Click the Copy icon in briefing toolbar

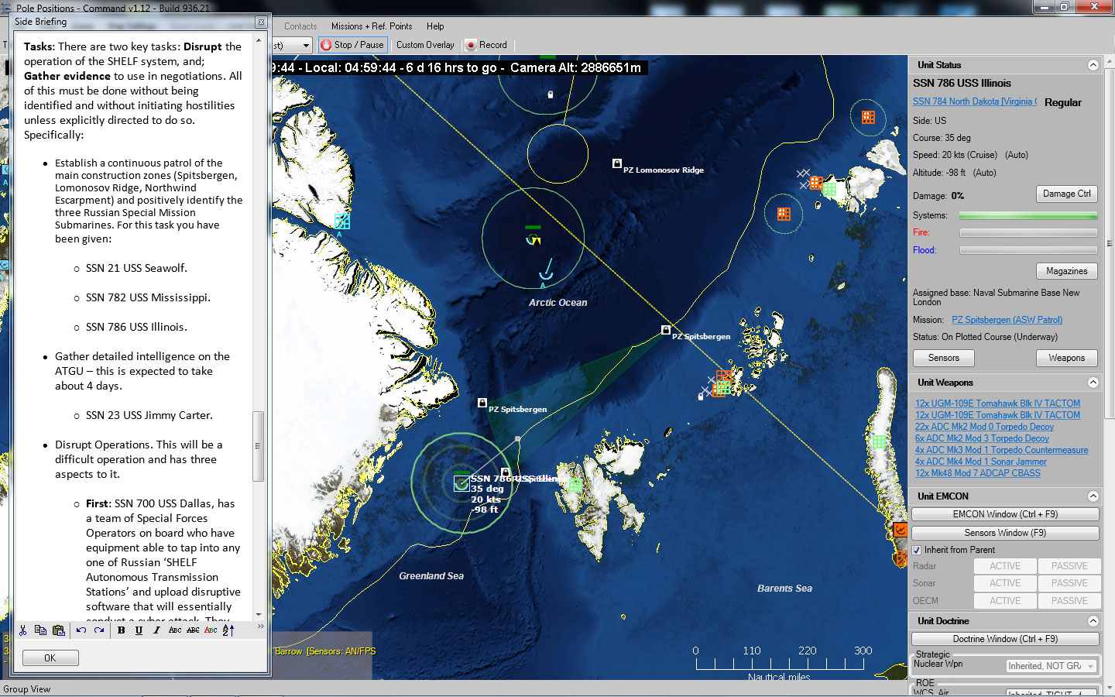point(40,630)
